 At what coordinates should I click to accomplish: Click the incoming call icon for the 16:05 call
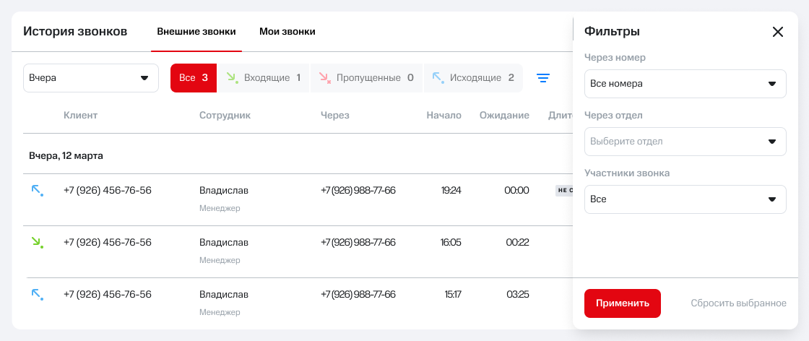[37, 243]
